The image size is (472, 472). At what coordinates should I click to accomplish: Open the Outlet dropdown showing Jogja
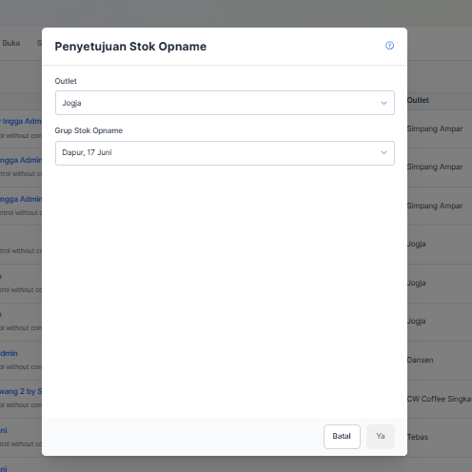[225, 103]
